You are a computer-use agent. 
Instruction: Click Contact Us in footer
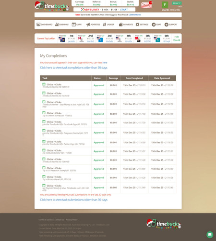pos(59,220)
